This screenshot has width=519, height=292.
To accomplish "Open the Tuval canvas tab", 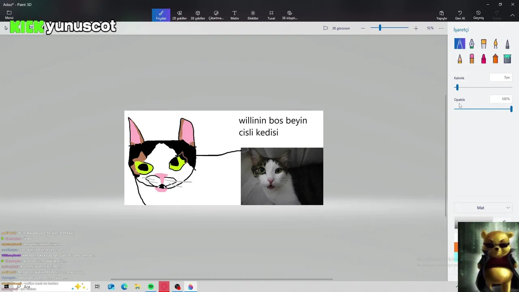I will (x=271, y=15).
